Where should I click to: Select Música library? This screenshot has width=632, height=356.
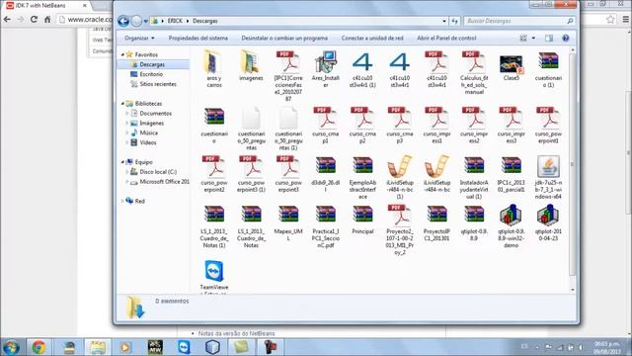[149, 133]
